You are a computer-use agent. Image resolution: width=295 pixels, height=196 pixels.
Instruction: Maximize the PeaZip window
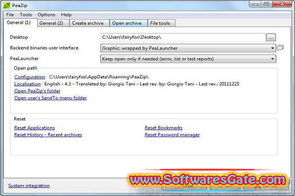coord(266,4)
